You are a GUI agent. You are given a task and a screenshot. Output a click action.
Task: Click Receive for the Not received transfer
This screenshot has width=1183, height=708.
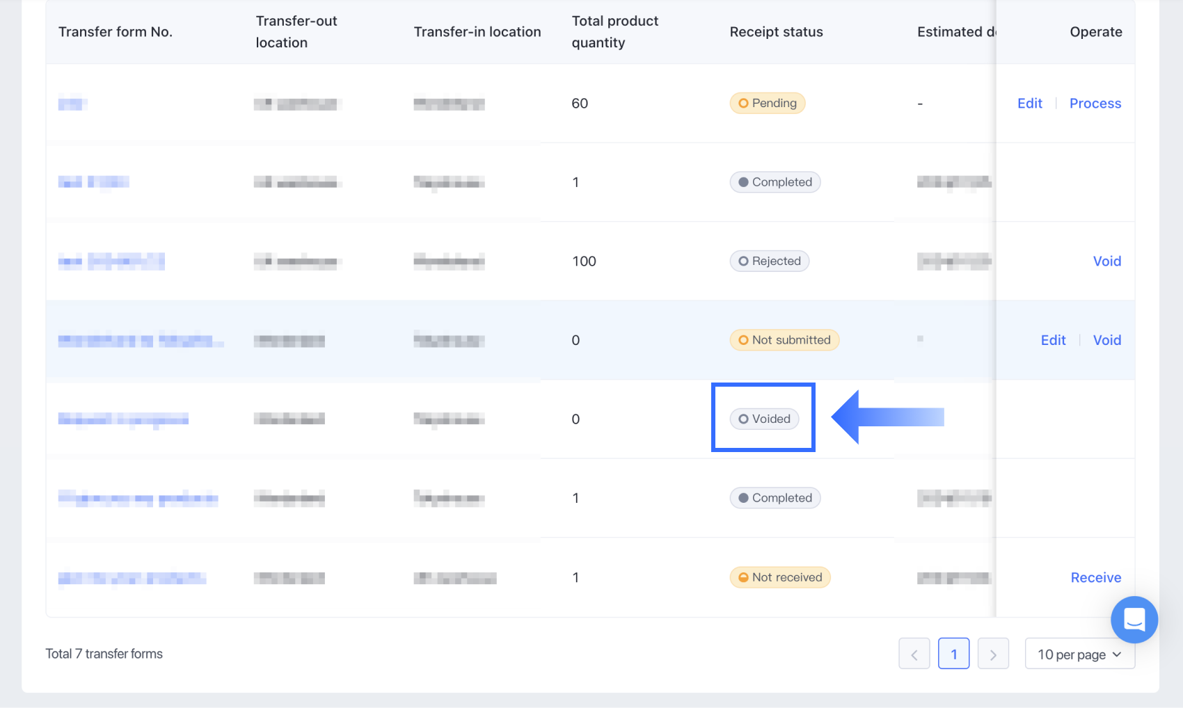pyautogui.click(x=1095, y=578)
